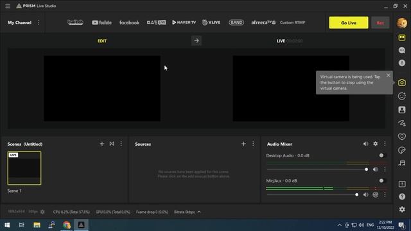Mute all audio in Audio Mixer header
Viewport: 411px width, 231px height.
(365, 144)
